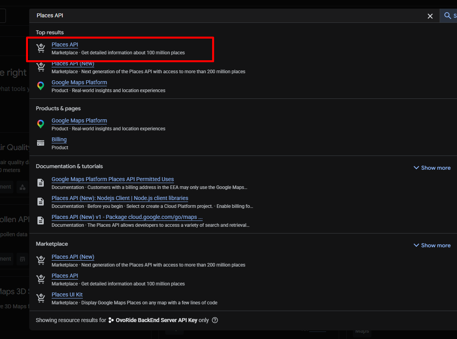Click the 'Documentation & tutorials' heading
The image size is (457, 339).
(x=69, y=166)
